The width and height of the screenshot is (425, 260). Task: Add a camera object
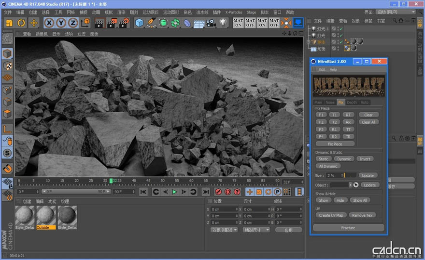211,23
